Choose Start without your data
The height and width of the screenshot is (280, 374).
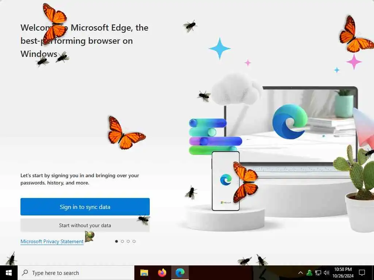(x=85, y=225)
